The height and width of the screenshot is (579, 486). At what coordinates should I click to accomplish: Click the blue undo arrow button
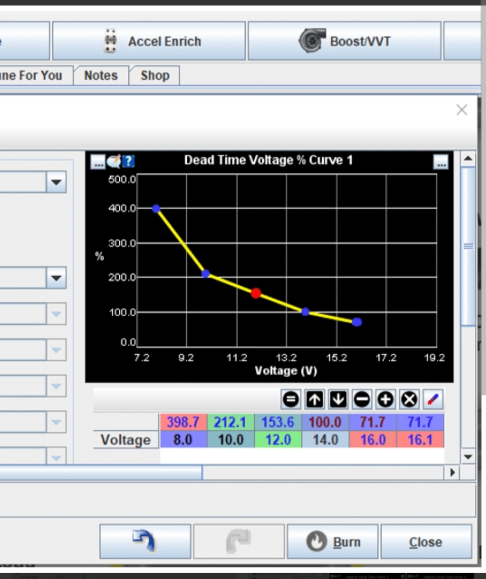(145, 541)
